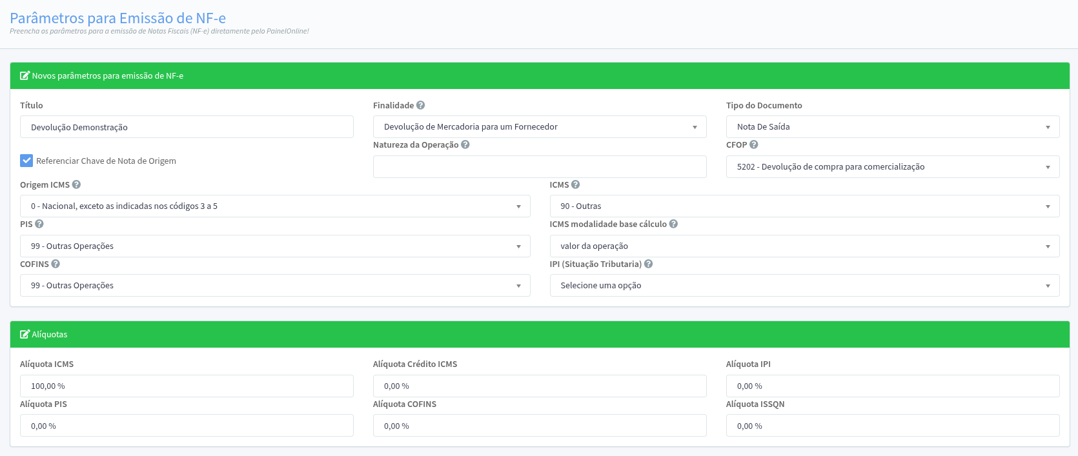Click the IPI Situação Tributaria help icon
The width and height of the screenshot is (1078, 456).
point(648,264)
